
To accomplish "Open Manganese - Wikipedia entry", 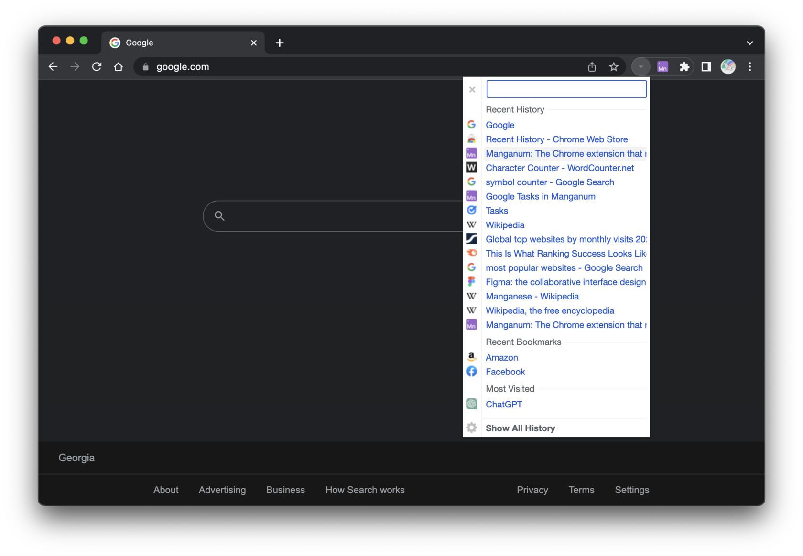I will coord(532,297).
